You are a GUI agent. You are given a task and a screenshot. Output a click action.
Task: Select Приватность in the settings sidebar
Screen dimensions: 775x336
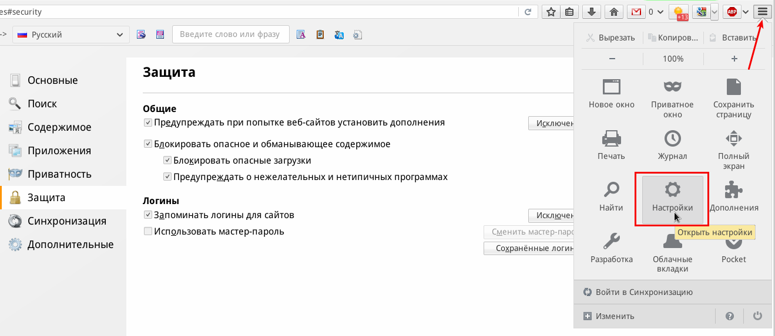pyautogui.click(x=63, y=174)
